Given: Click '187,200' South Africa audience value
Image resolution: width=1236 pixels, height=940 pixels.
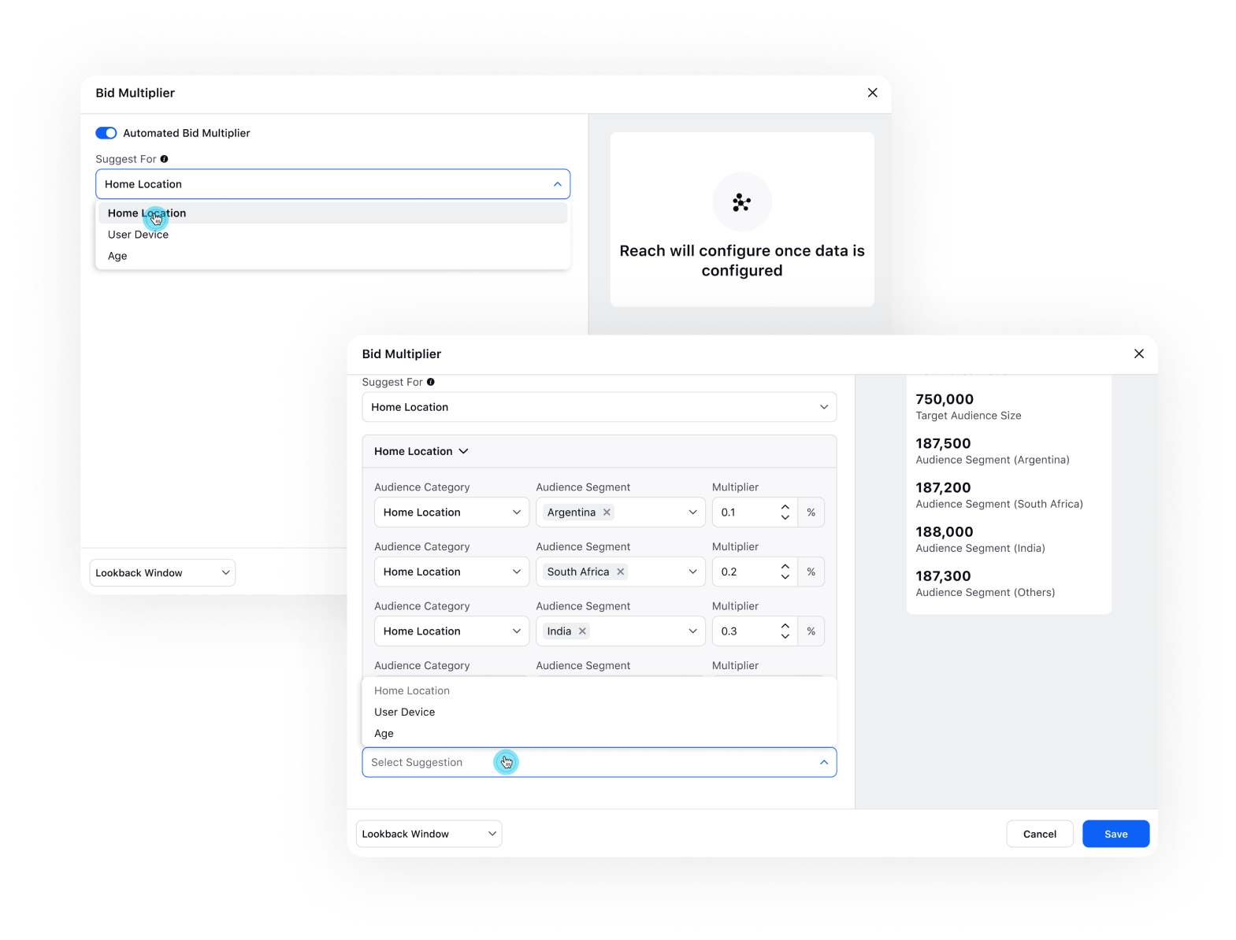Looking at the screenshot, I should pos(943,488).
